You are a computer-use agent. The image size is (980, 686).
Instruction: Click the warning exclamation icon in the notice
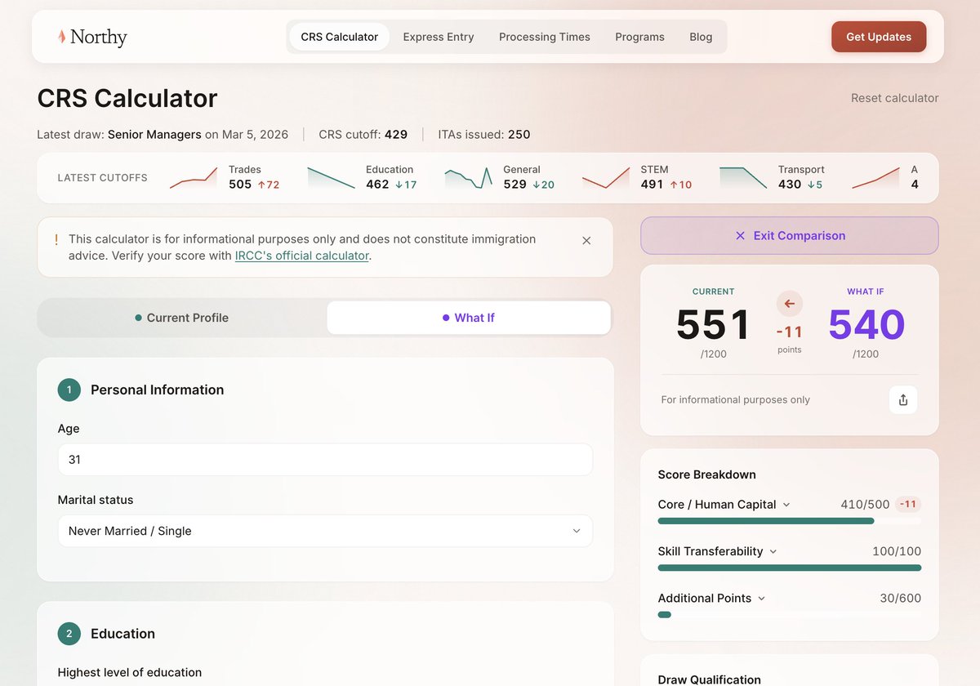click(56, 239)
